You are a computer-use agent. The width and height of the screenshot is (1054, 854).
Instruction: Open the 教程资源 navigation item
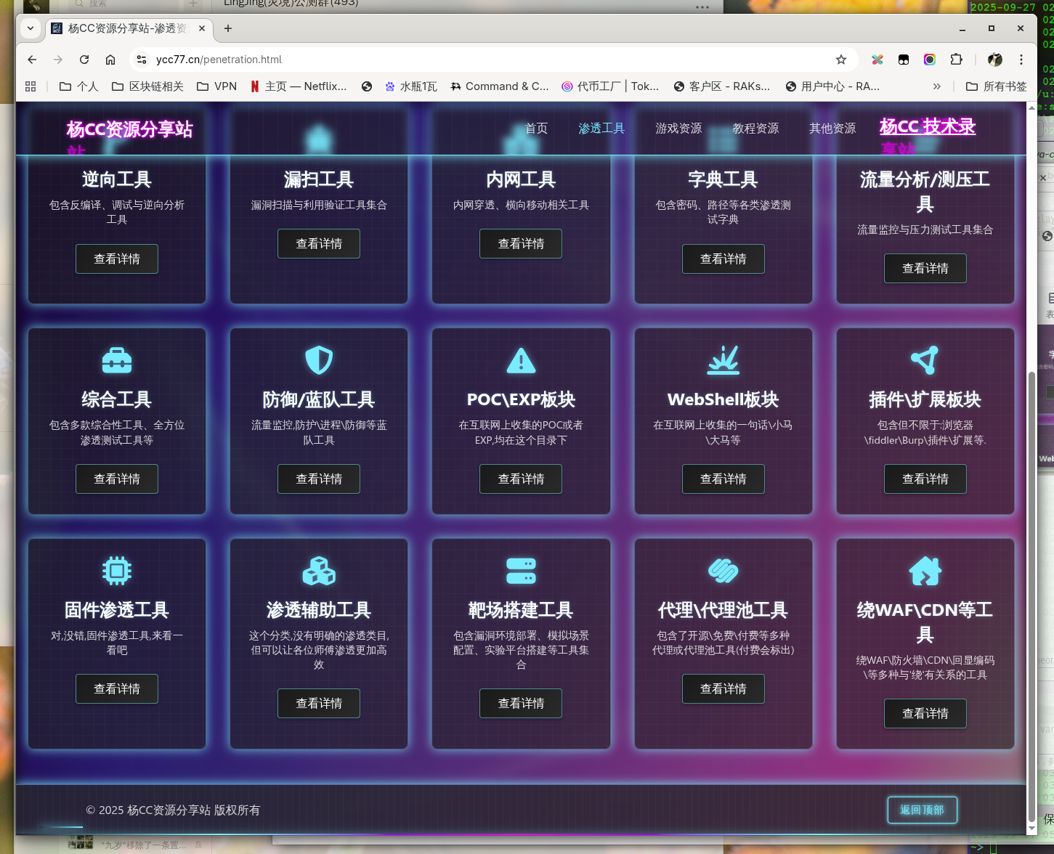755,129
